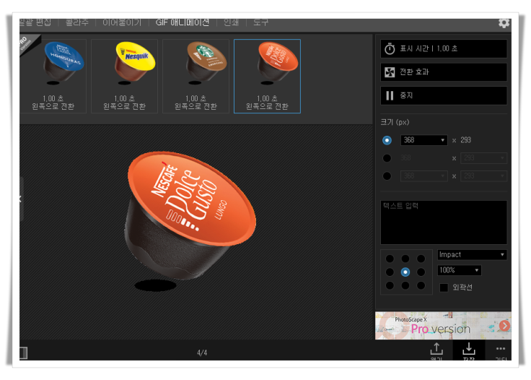
Task: Collapse the left side panel arrow handle
Action: tap(21, 199)
